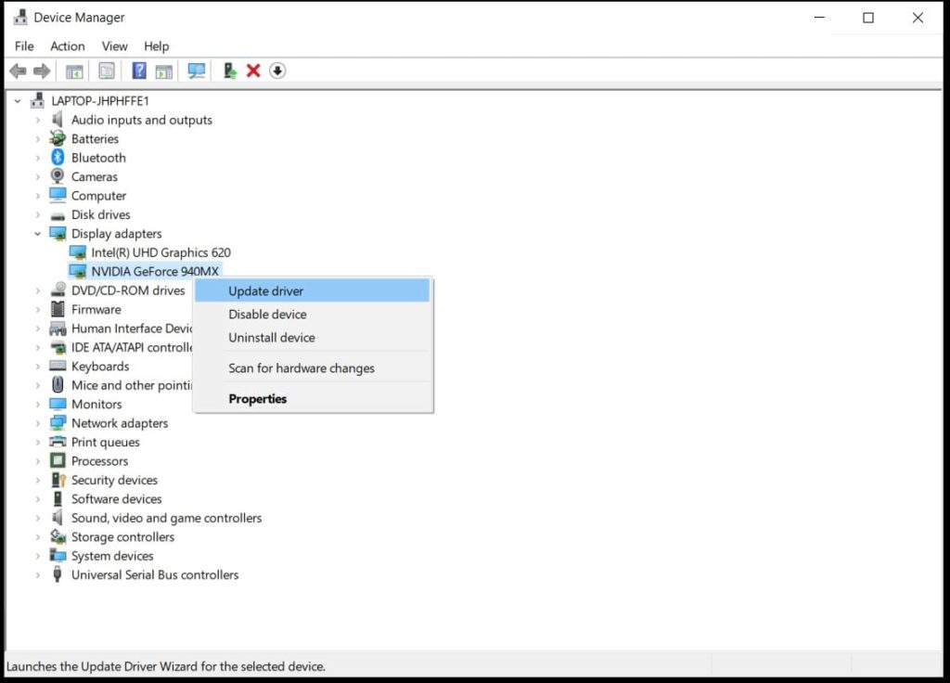This screenshot has height=683, width=950.
Task: Select the Cameras label
Action: (x=94, y=176)
